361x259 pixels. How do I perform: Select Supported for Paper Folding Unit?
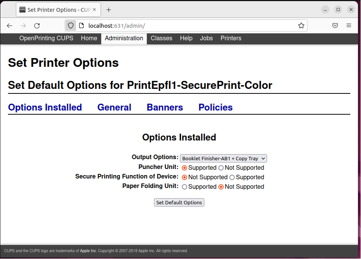pos(185,187)
